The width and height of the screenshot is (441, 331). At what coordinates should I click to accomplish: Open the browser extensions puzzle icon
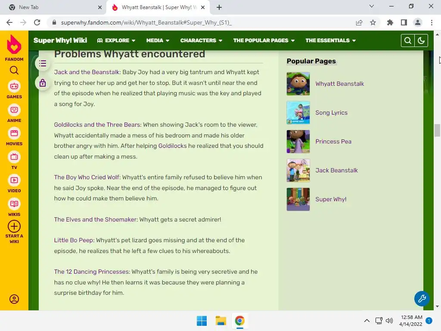tap(390, 22)
